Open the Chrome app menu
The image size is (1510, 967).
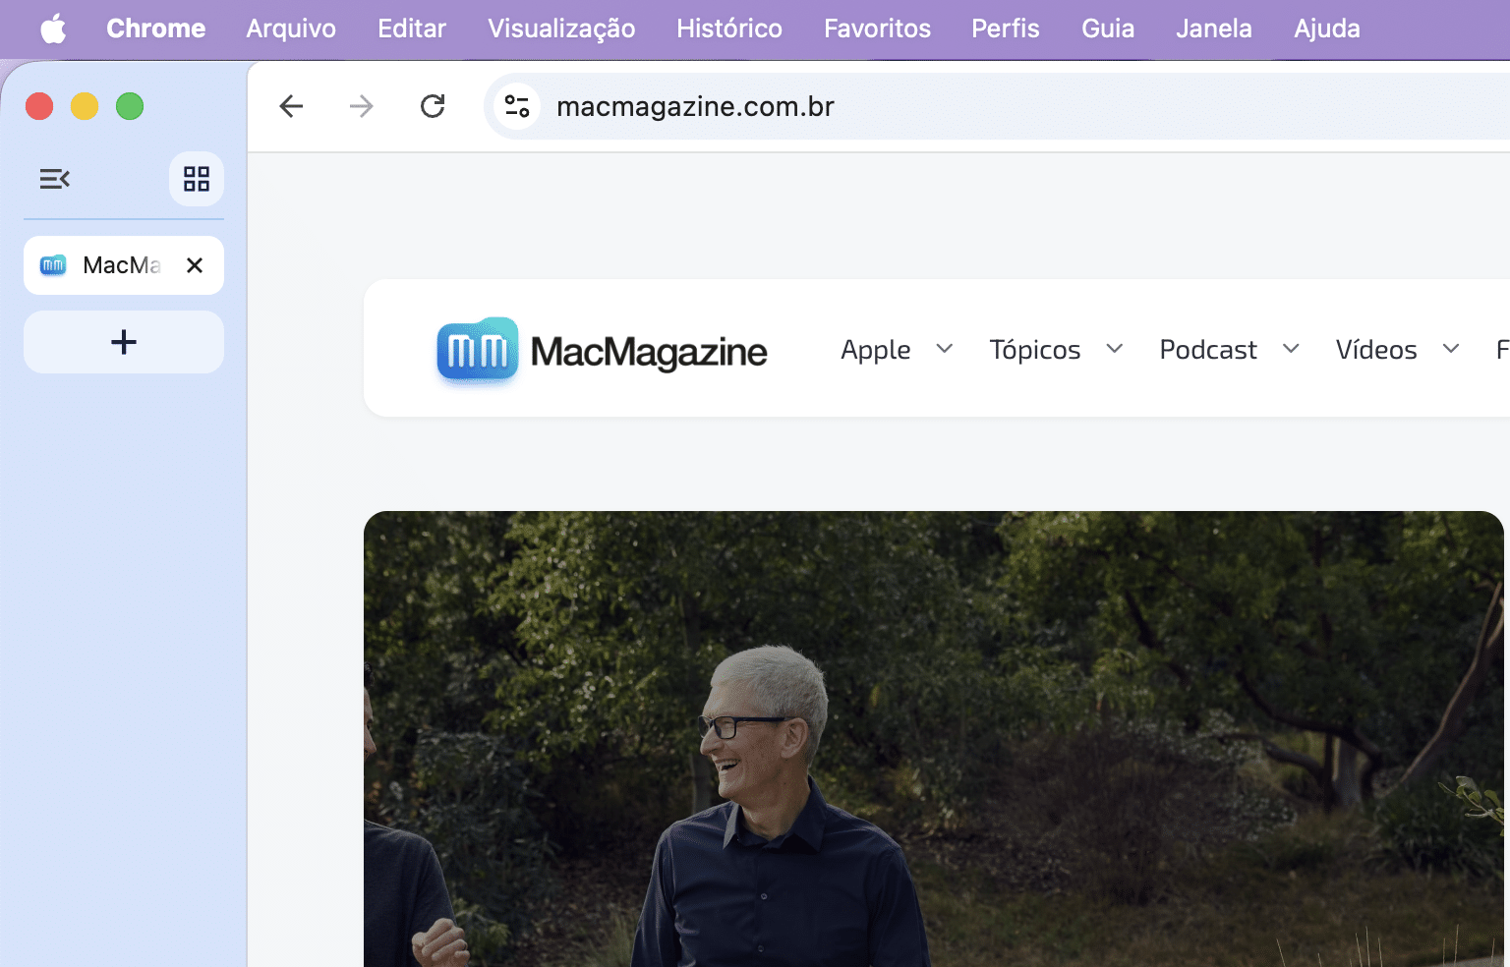(x=156, y=28)
